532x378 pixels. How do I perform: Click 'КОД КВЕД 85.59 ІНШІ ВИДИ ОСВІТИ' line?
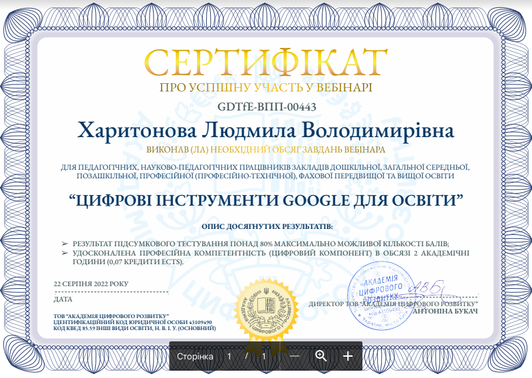(x=134, y=328)
